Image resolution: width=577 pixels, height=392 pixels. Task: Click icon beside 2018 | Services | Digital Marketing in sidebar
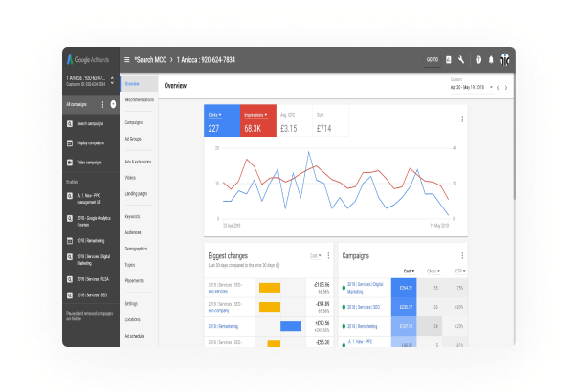(70, 256)
